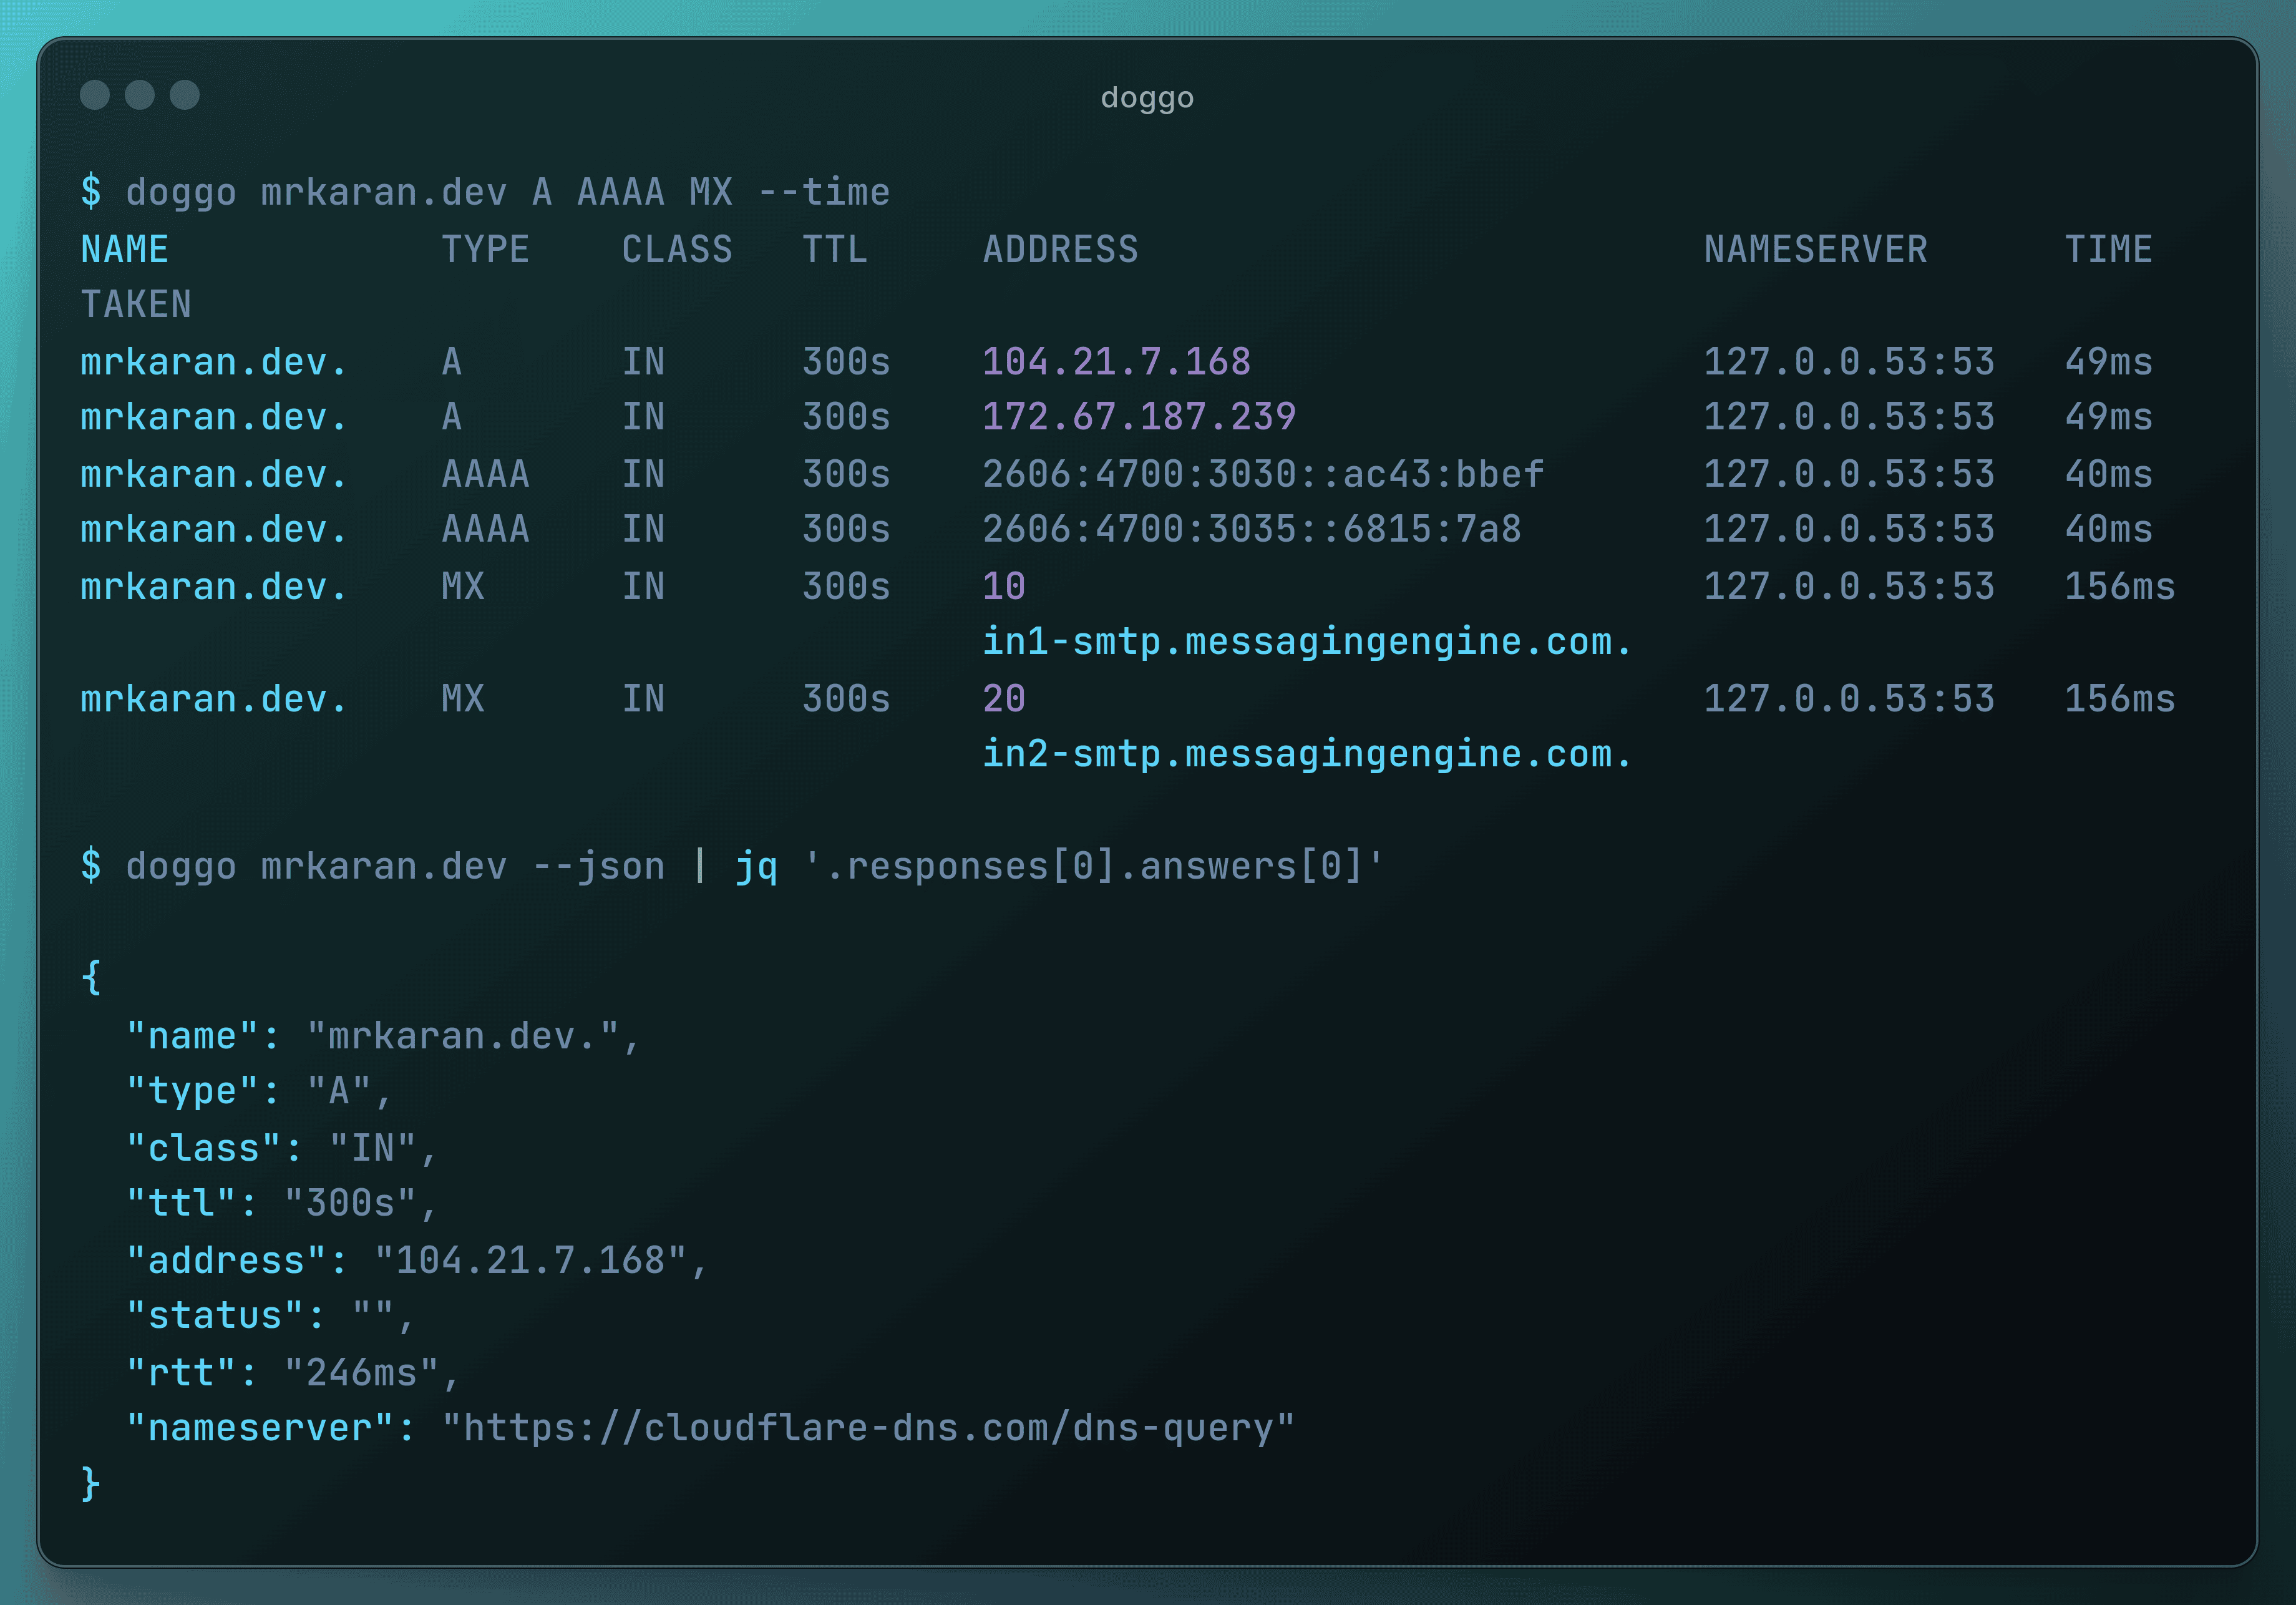Click the doggo window title
This screenshot has width=2296, height=1605.
tap(1147, 98)
